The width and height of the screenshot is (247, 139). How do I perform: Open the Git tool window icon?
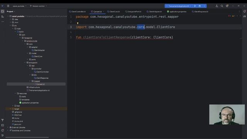[3, 136]
